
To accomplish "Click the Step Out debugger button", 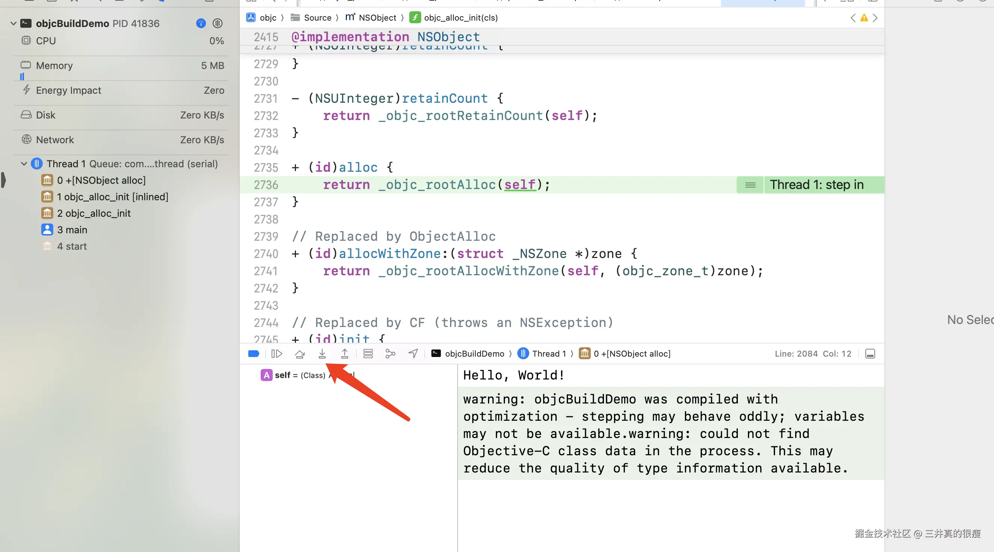I will [345, 354].
